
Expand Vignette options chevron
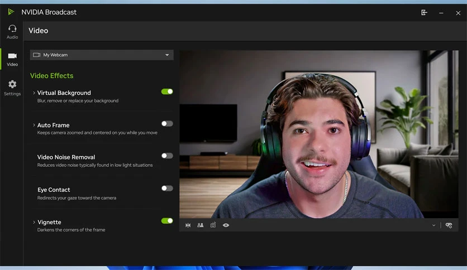click(34, 222)
